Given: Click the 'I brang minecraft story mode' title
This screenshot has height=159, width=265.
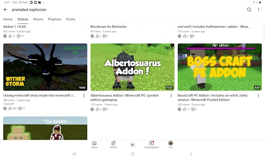Looking at the screenshot, I should [39, 95].
